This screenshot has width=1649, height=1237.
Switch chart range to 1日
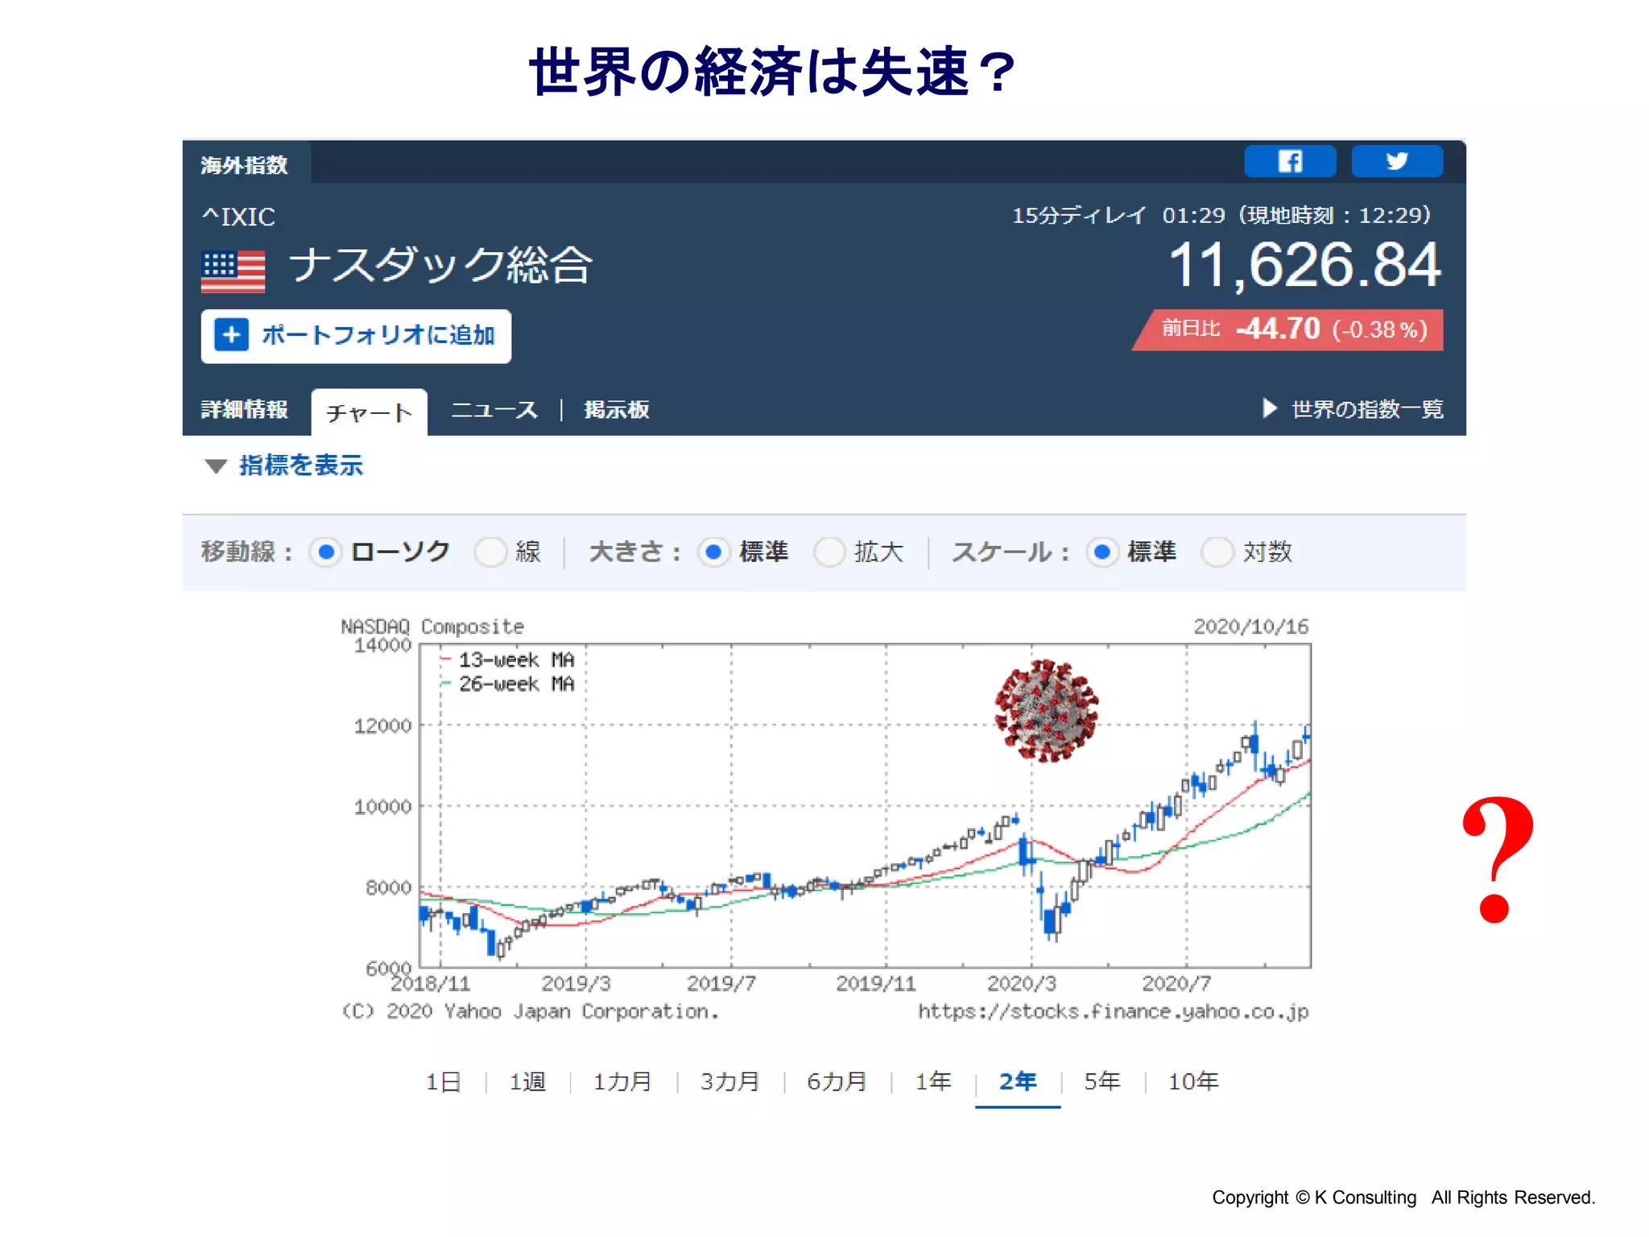coord(444,1082)
